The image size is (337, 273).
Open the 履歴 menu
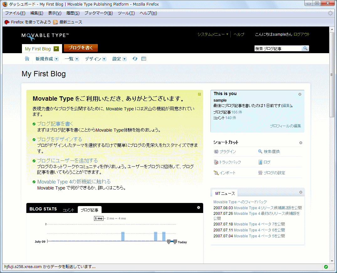pos(73,13)
